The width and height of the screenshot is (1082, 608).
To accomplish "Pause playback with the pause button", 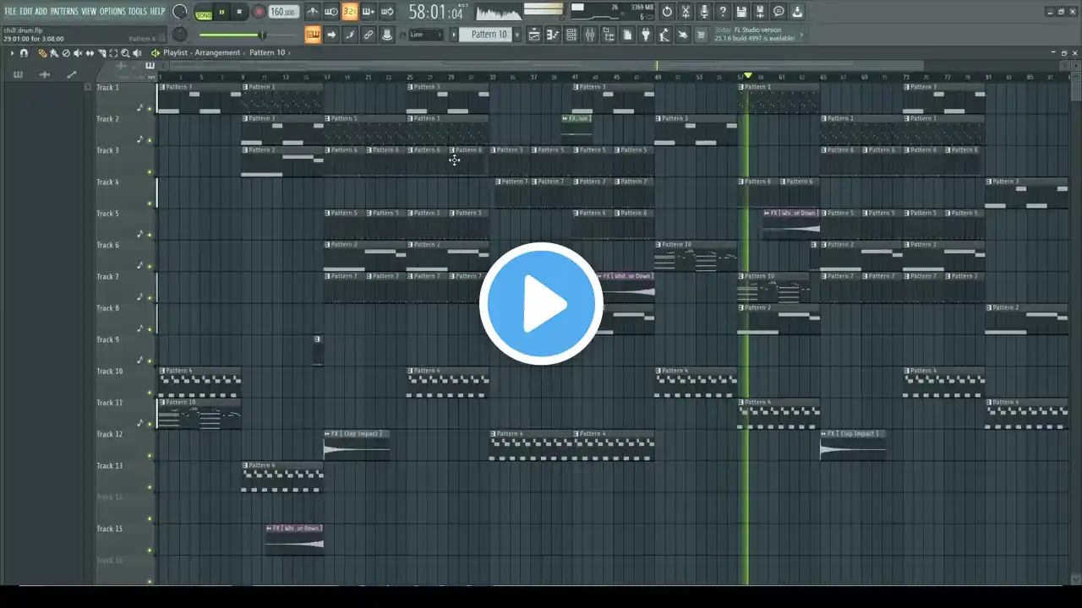I will click(221, 13).
